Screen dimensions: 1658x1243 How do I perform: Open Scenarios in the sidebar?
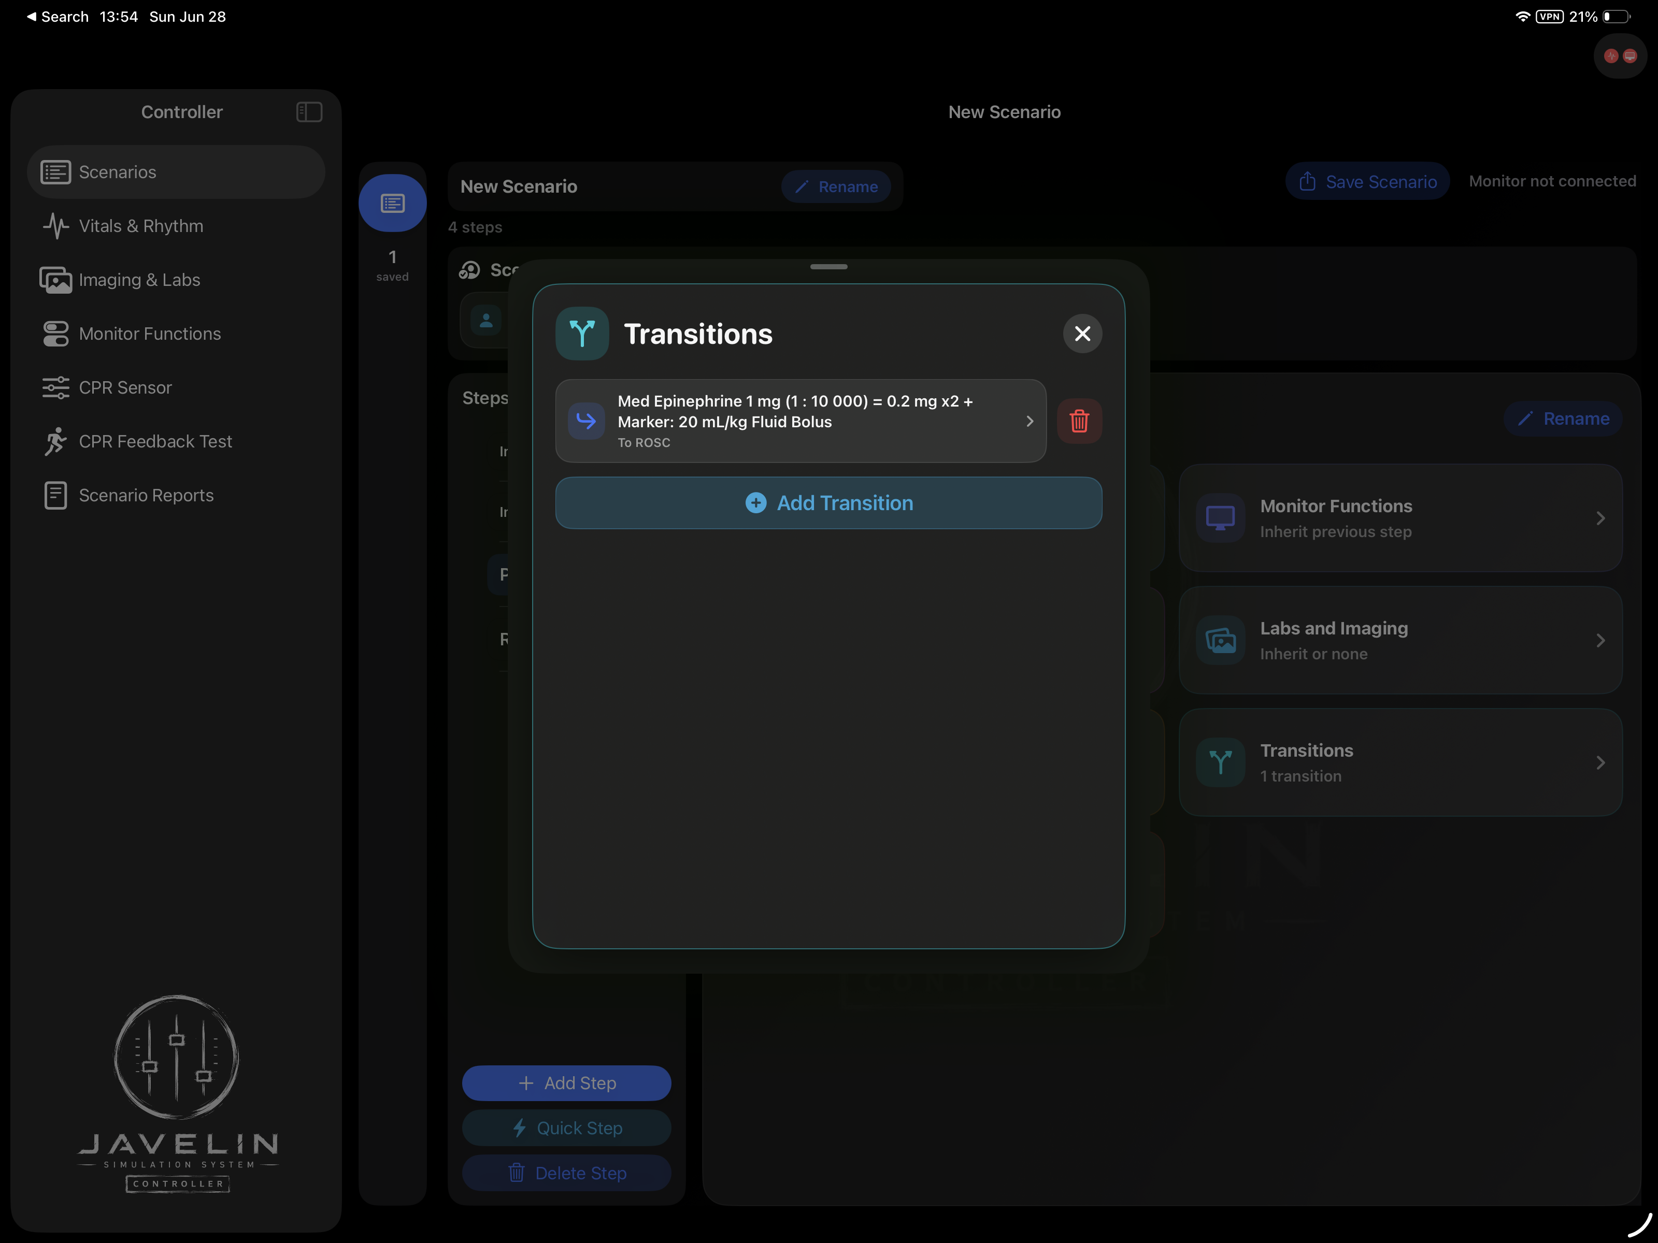176,171
